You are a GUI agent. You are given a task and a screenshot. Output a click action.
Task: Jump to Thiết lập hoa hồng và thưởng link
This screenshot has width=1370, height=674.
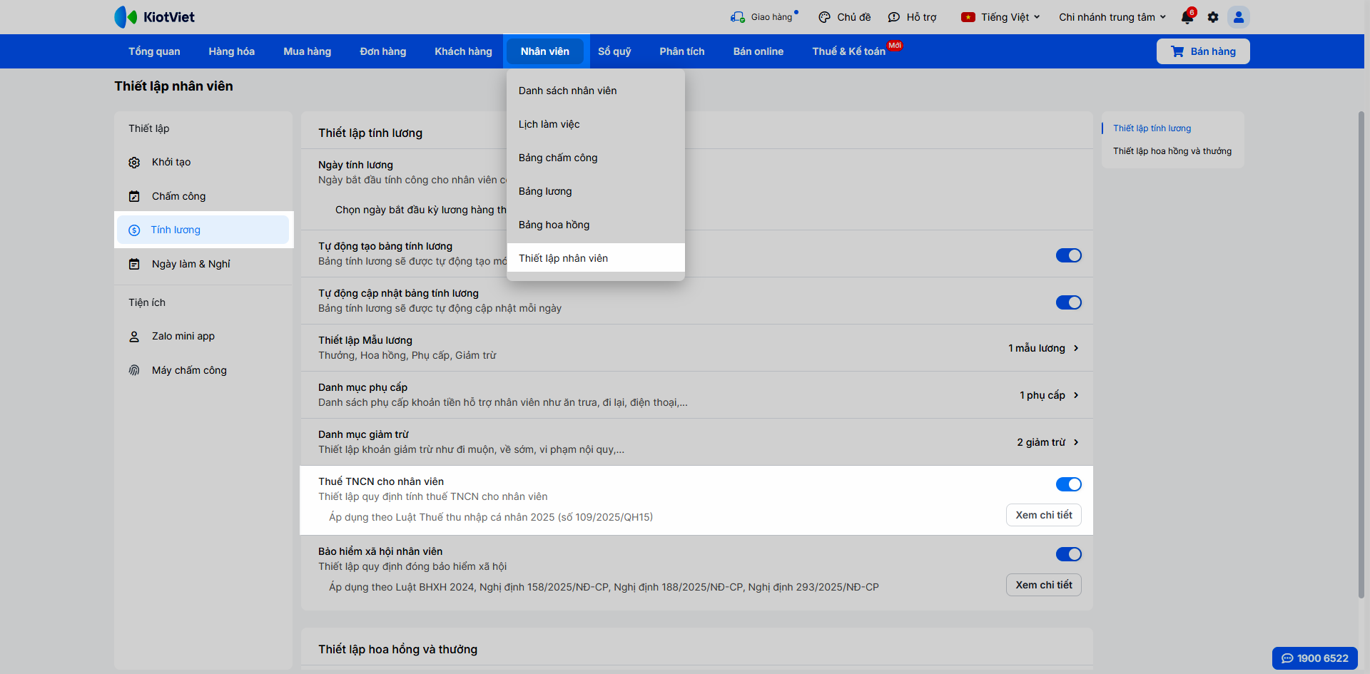pyautogui.click(x=1172, y=151)
